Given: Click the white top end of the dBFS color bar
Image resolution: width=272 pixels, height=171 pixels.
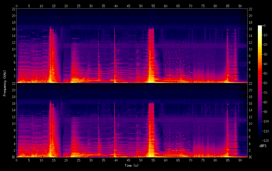Looking at the screenshot, I should pyautogui.click(x=260, y=27).
